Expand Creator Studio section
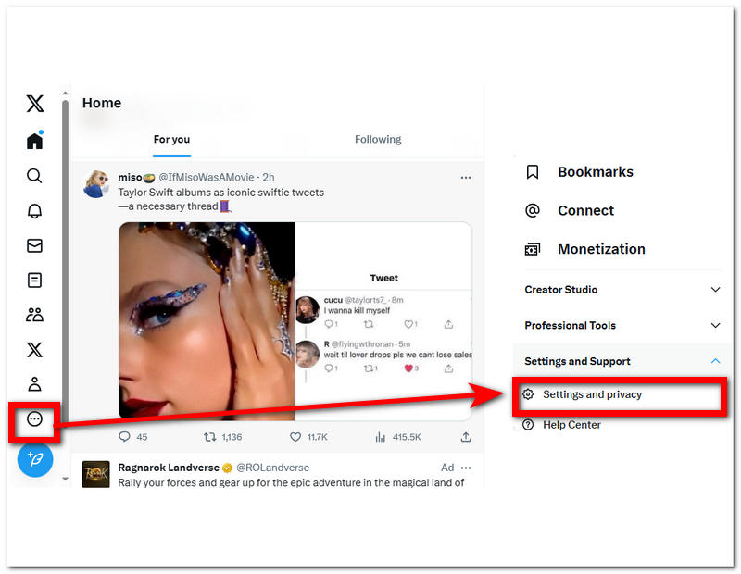Image resolution: width=741 pixels, height=574 pixels. tap(622, 290)
